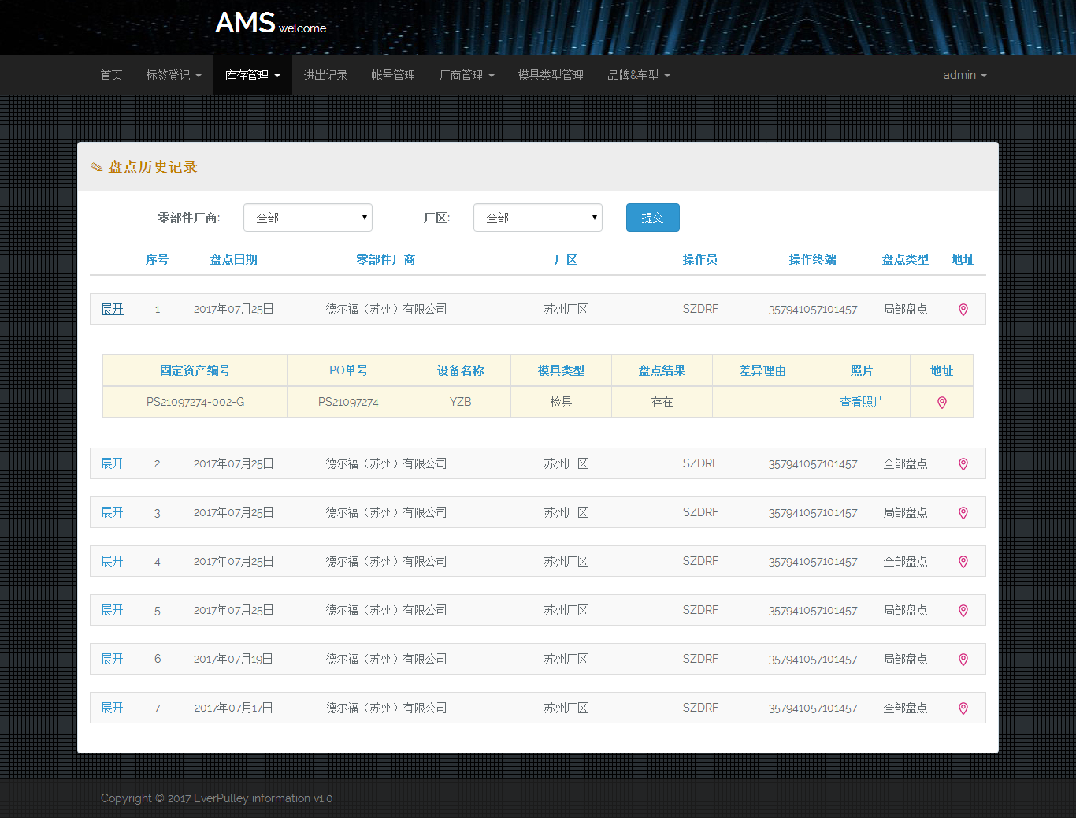Open the 标签登记 menu
The image size is (1076, 818).
tap(173, 75)
